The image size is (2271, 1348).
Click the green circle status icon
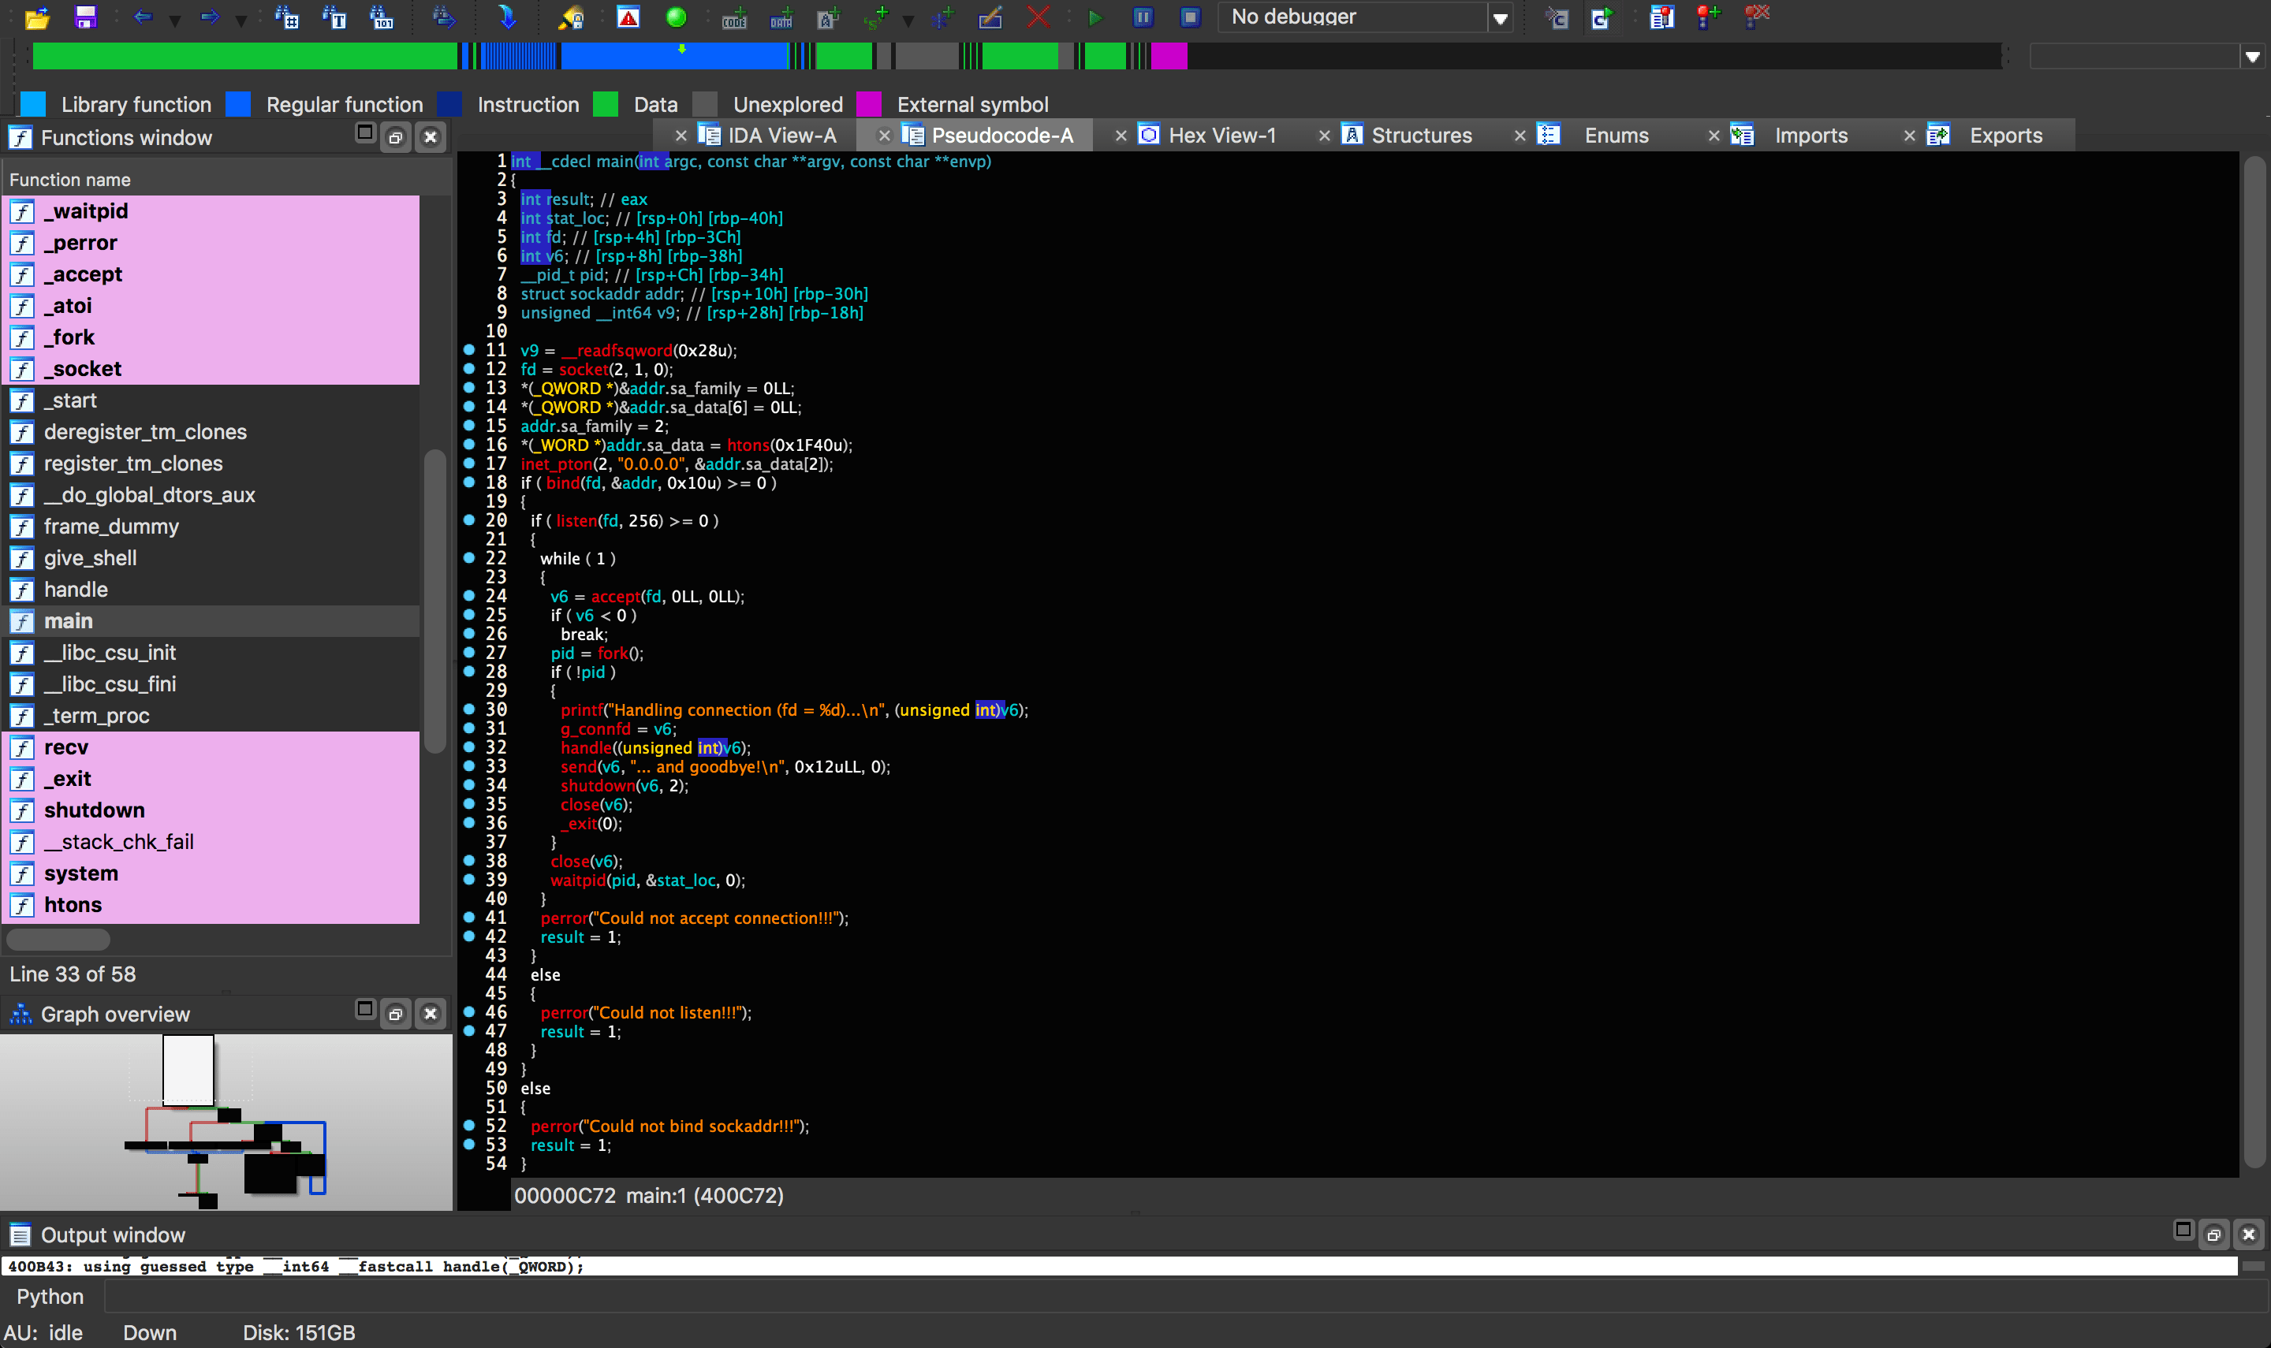tap(676, 17)
